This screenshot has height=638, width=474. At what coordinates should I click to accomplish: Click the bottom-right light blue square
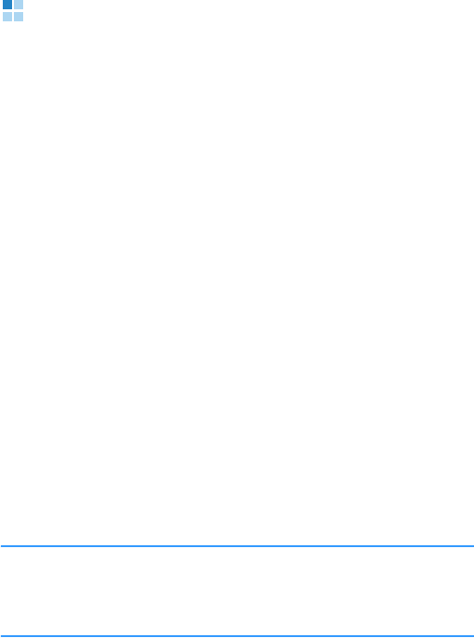pos(19,17)
